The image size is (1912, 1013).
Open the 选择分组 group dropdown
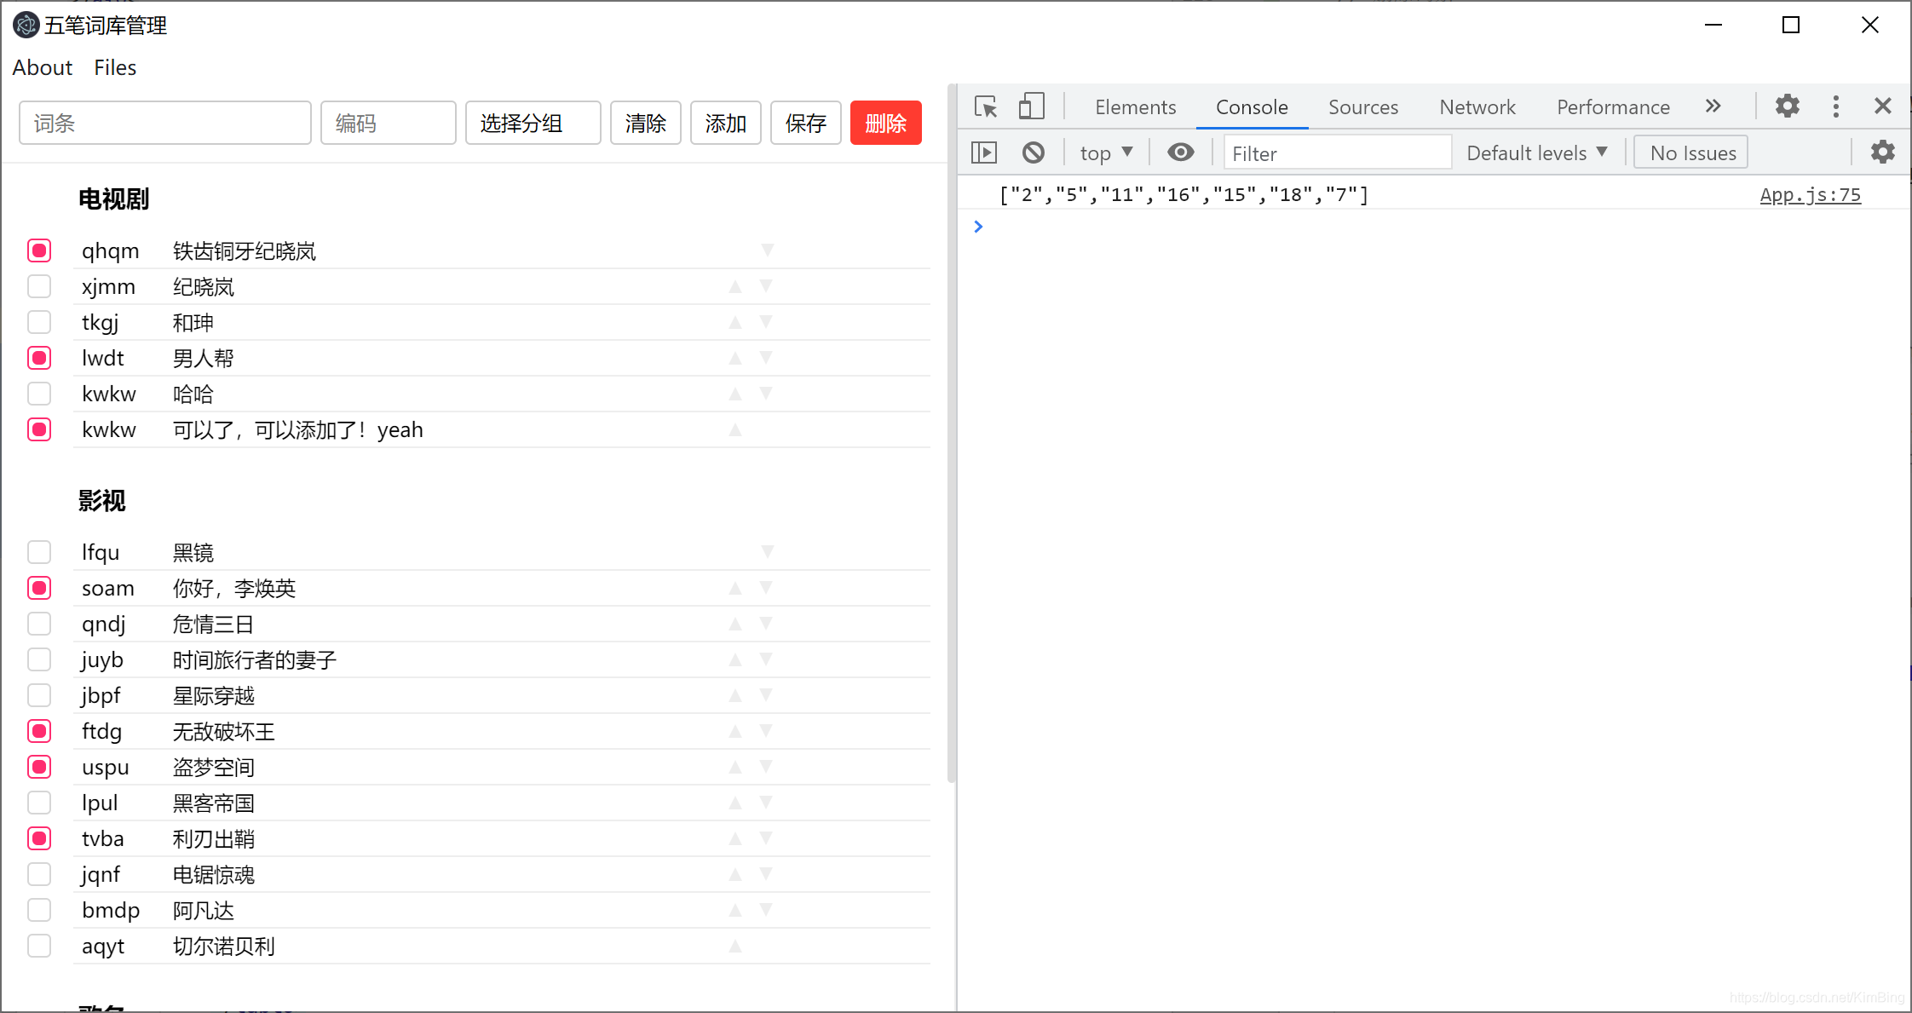[533, 124]
